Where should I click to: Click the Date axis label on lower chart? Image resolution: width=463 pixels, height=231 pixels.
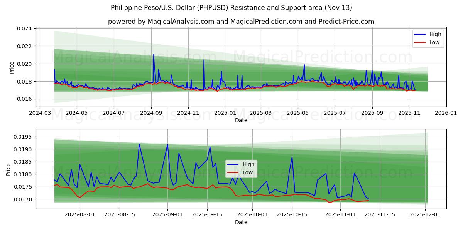pyautogui.click(x=242, y=222)
